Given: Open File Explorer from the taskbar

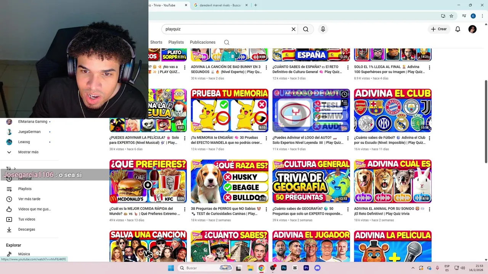Looking at the screenshot, I should pos(250,268).
